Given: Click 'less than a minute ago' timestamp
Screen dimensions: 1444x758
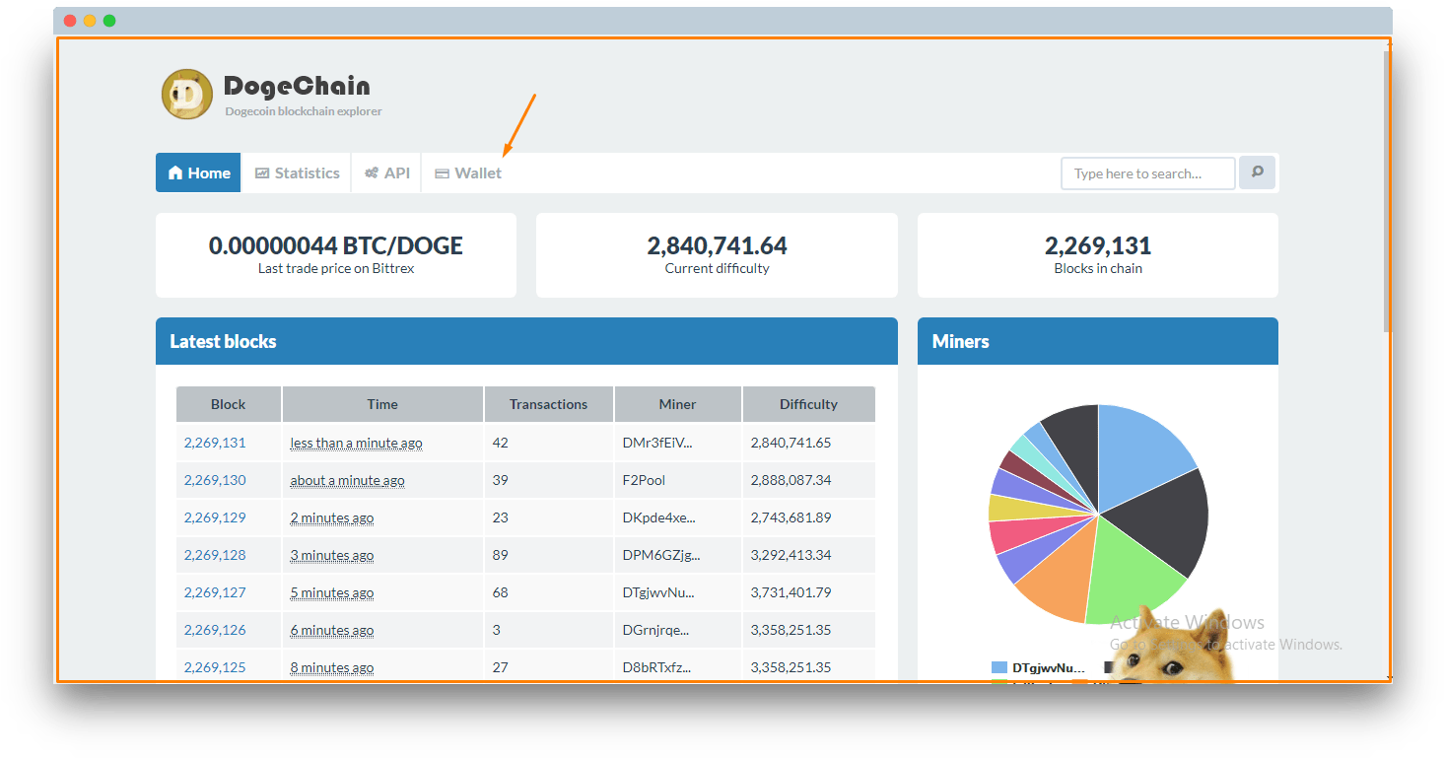Looking at the screenshot, I should click(356, 443).
